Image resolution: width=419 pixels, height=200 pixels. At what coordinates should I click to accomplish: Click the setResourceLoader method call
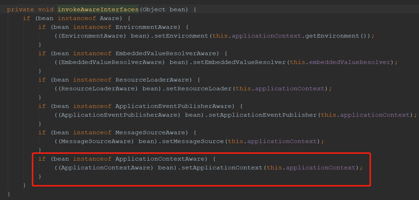tap(199, 89)
